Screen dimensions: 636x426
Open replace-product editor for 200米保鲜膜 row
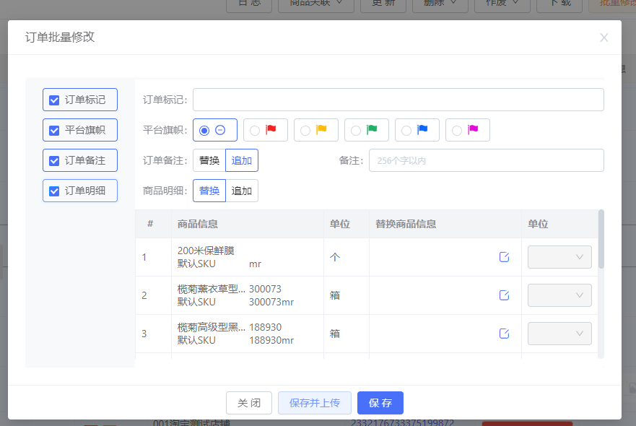click(x=504, y=257)
